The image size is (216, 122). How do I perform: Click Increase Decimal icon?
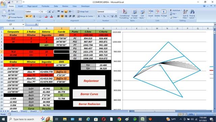112,16
